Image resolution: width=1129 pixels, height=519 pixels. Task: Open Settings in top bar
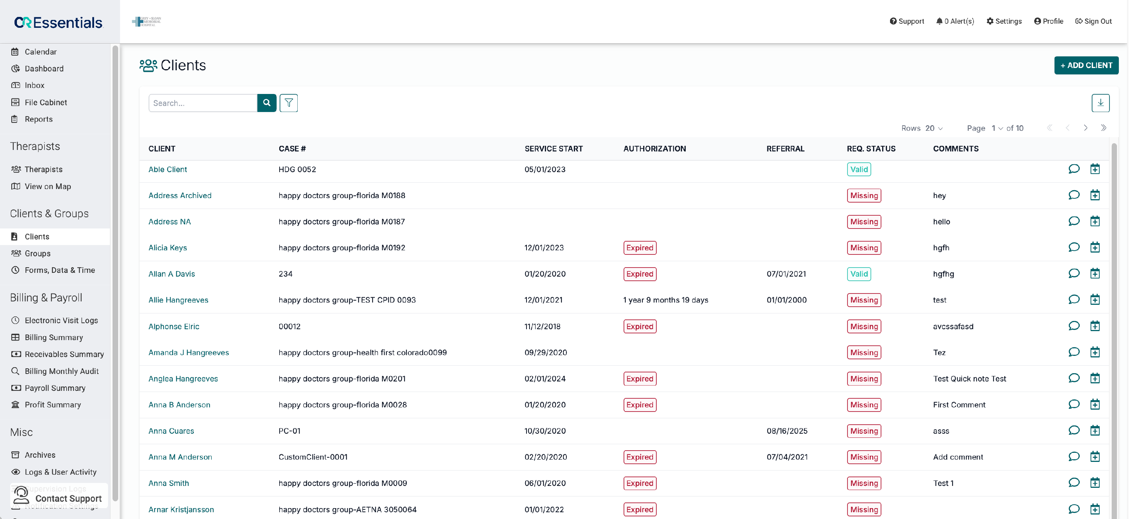point(1004,21)
